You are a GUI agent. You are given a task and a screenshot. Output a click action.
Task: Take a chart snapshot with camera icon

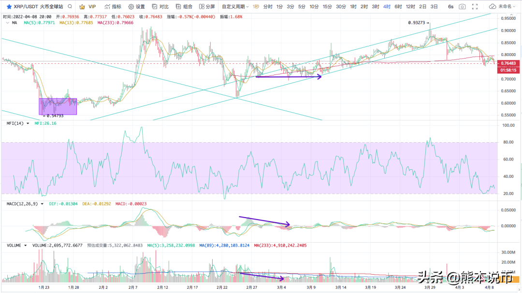point(463,7)
